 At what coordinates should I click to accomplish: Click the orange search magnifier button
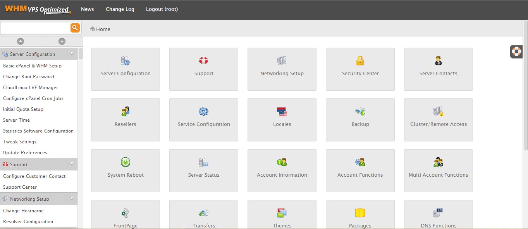click(x=75, y=28)
